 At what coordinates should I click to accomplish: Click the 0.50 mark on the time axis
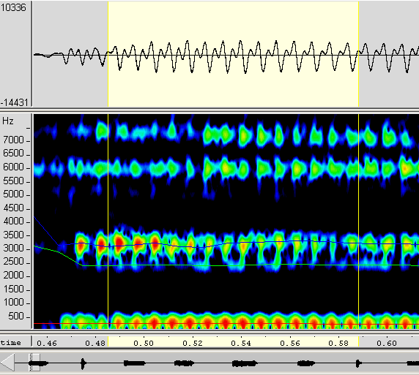click(x=144, y=343)
